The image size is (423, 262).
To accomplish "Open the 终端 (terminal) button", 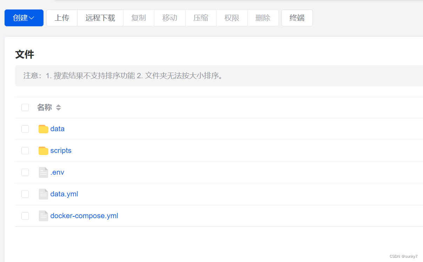I will [x=297, y=18].
